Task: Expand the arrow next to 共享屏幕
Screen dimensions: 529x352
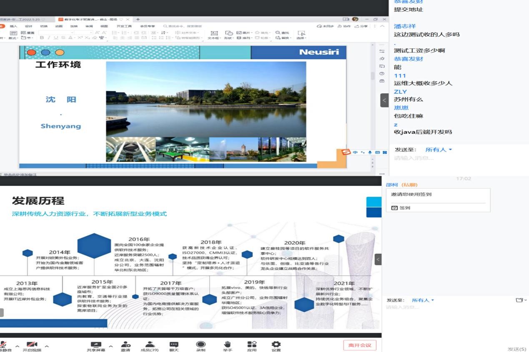Action: coord(111,346)
